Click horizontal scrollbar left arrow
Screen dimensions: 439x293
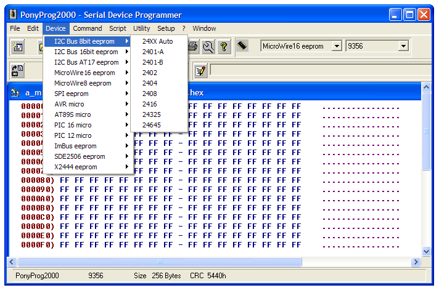pos(12,262)
